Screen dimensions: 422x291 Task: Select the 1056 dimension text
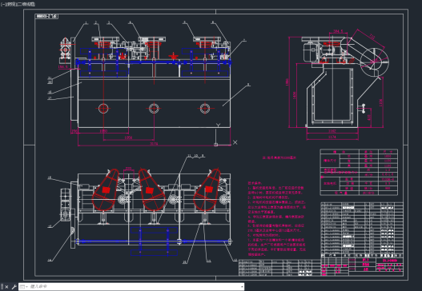pyautogui.click(x=128, y=138)
